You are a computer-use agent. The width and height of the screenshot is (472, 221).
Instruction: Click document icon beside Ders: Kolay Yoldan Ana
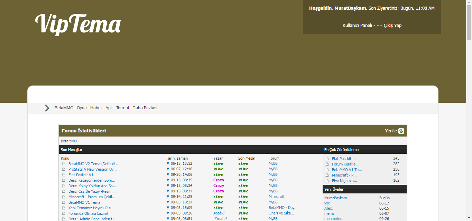(x=64, y=186)
